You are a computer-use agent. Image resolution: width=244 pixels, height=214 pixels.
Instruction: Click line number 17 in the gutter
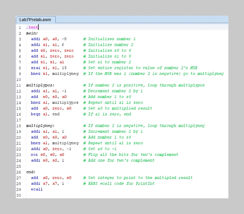(x=19, y=120)
